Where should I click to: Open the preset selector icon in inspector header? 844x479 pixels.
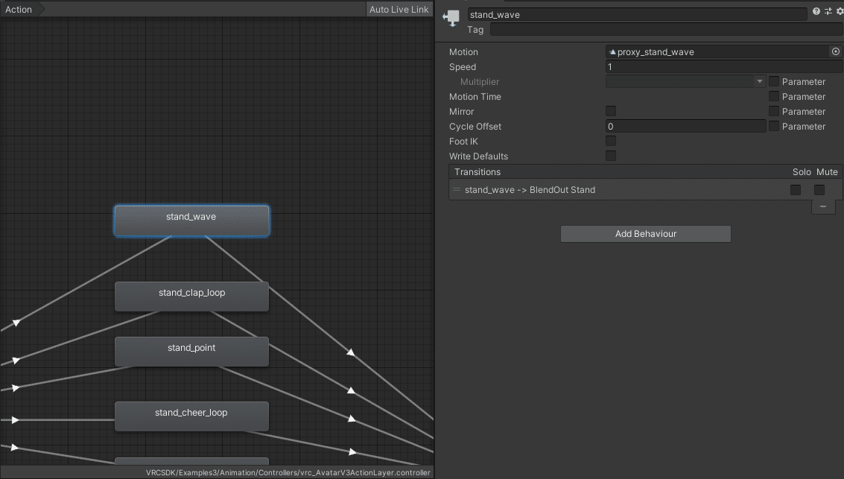coord(828,11)
